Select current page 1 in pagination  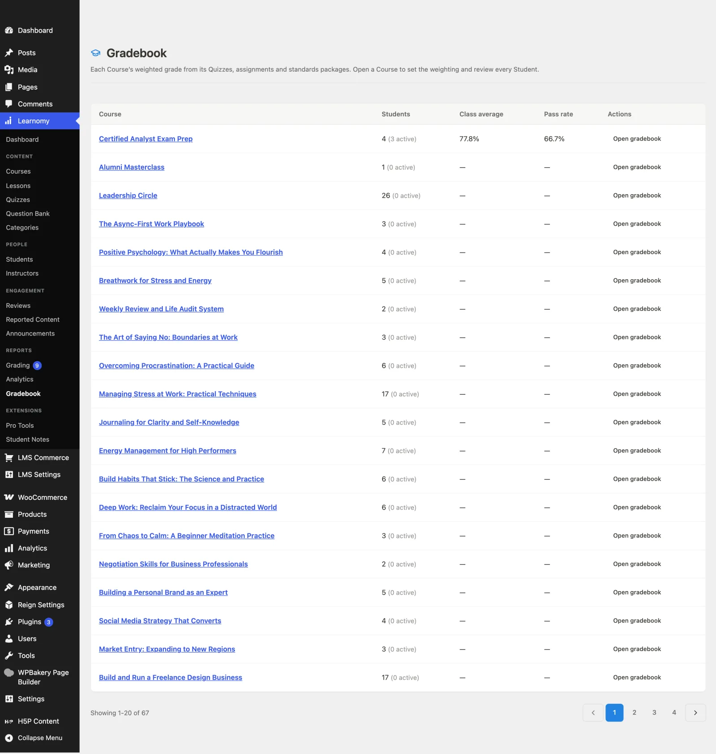pyautogui.click(x=614, y=713)
